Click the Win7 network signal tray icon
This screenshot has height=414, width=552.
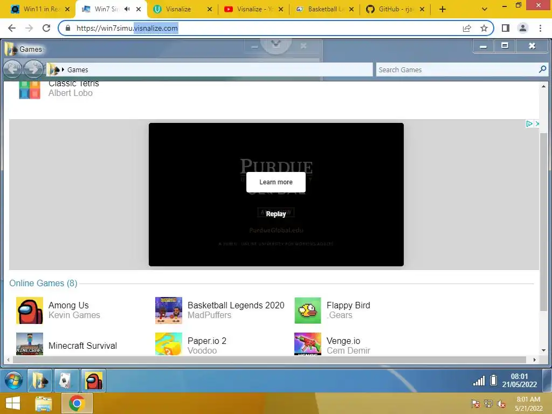[x=479, y=381]
